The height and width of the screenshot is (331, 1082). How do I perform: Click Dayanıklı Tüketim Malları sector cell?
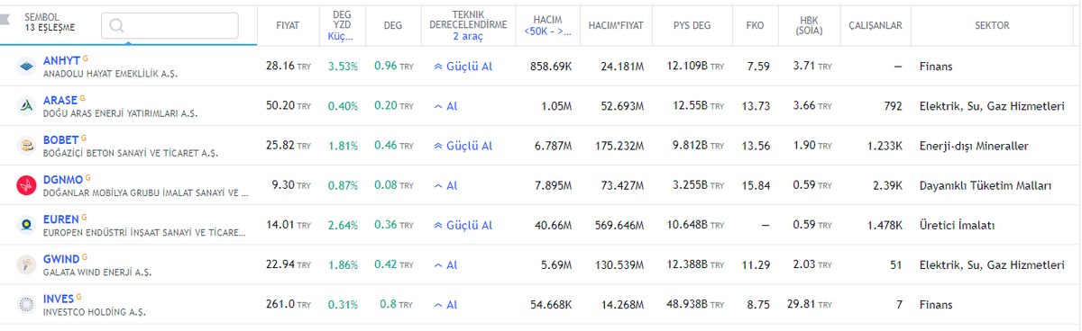click(x=986, y=185)
